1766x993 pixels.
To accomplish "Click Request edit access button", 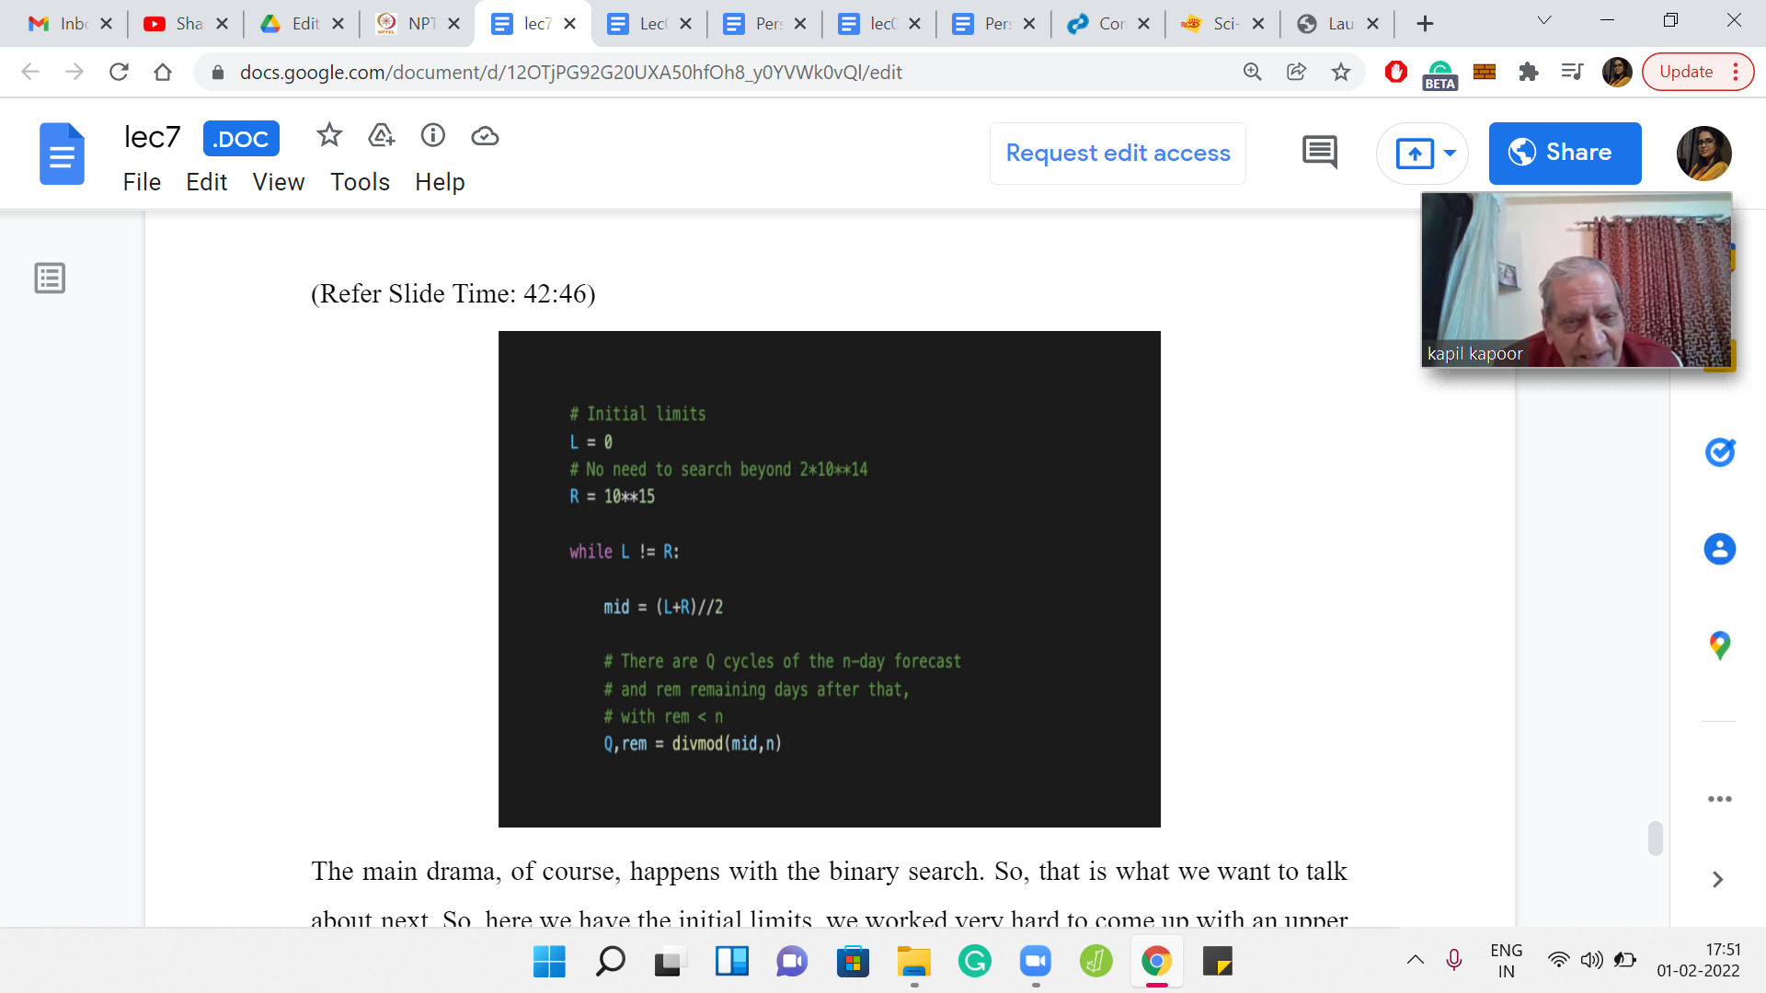I will coord(1118,153).
